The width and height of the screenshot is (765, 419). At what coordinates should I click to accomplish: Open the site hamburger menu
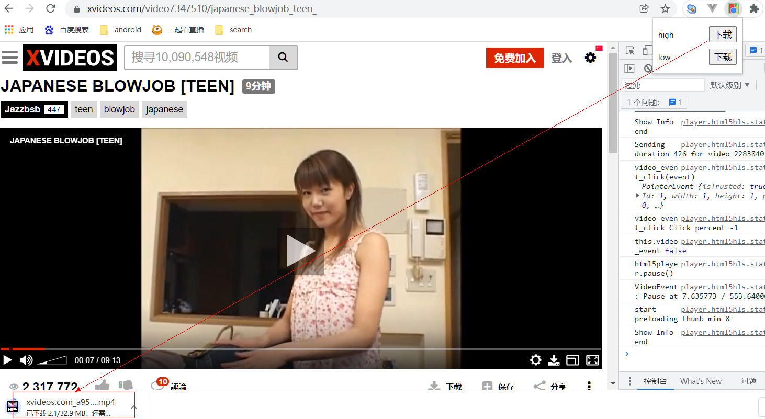coord(9,58)
